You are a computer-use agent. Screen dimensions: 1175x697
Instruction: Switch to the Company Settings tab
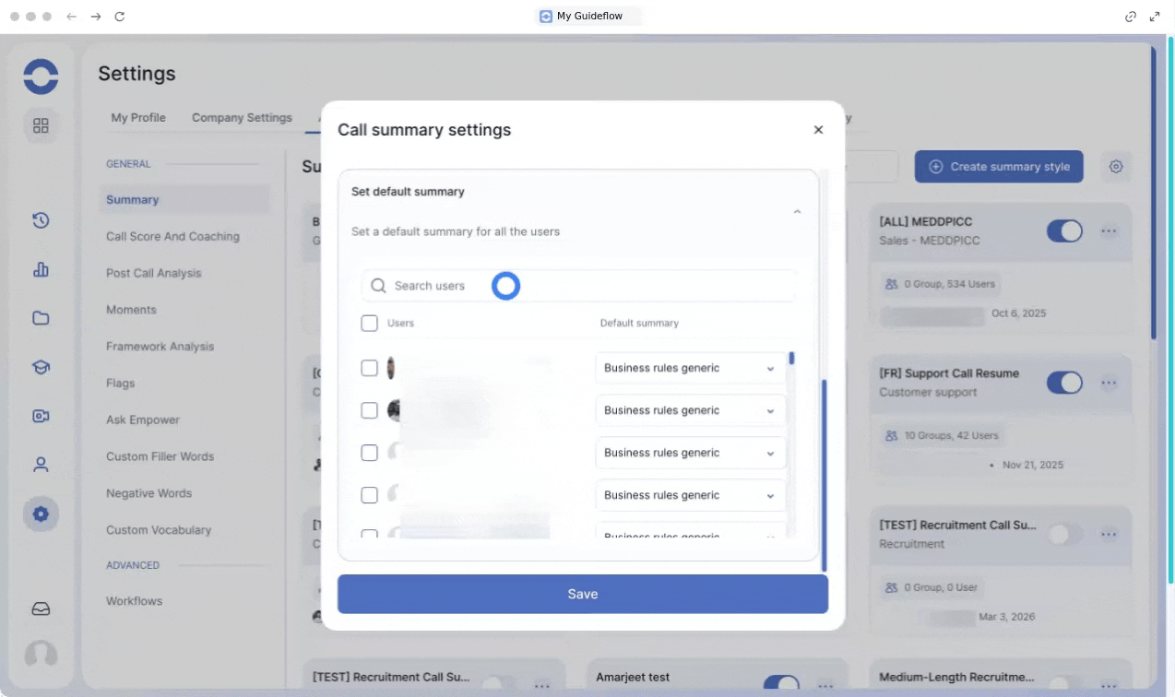[x=242, y=118]
